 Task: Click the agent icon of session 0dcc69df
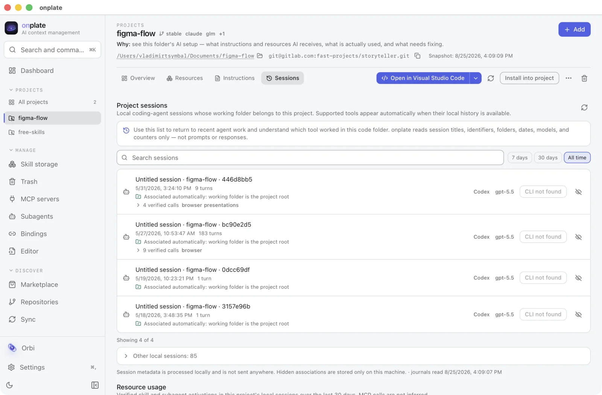[126, 278]
